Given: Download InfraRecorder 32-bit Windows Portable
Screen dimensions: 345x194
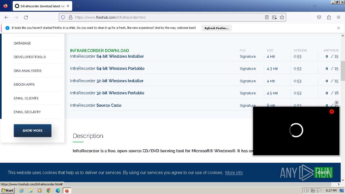Looking at the screenshot, I should tap(107, 93).
